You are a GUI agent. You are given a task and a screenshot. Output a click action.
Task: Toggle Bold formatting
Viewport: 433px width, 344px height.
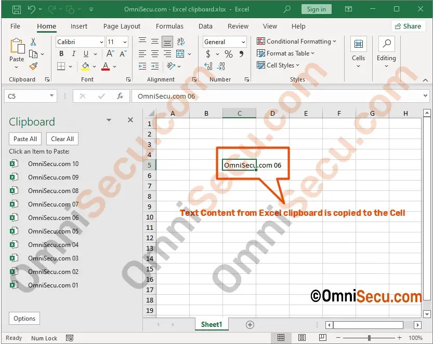tap(61, 54)
